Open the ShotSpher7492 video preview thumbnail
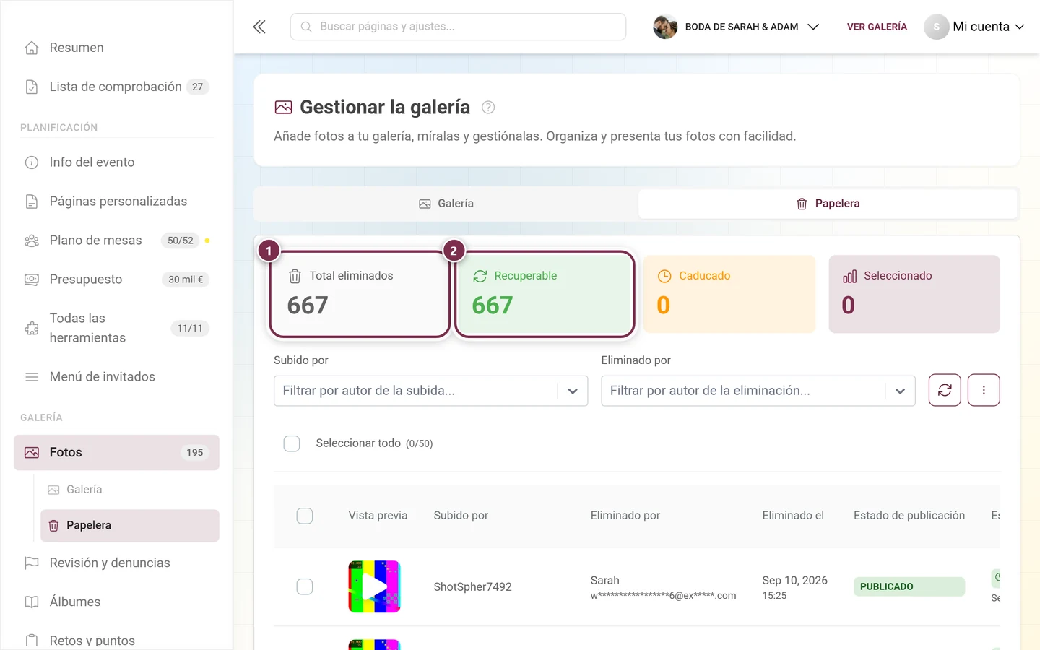1040x650 pixels. (x=374, y=586)
